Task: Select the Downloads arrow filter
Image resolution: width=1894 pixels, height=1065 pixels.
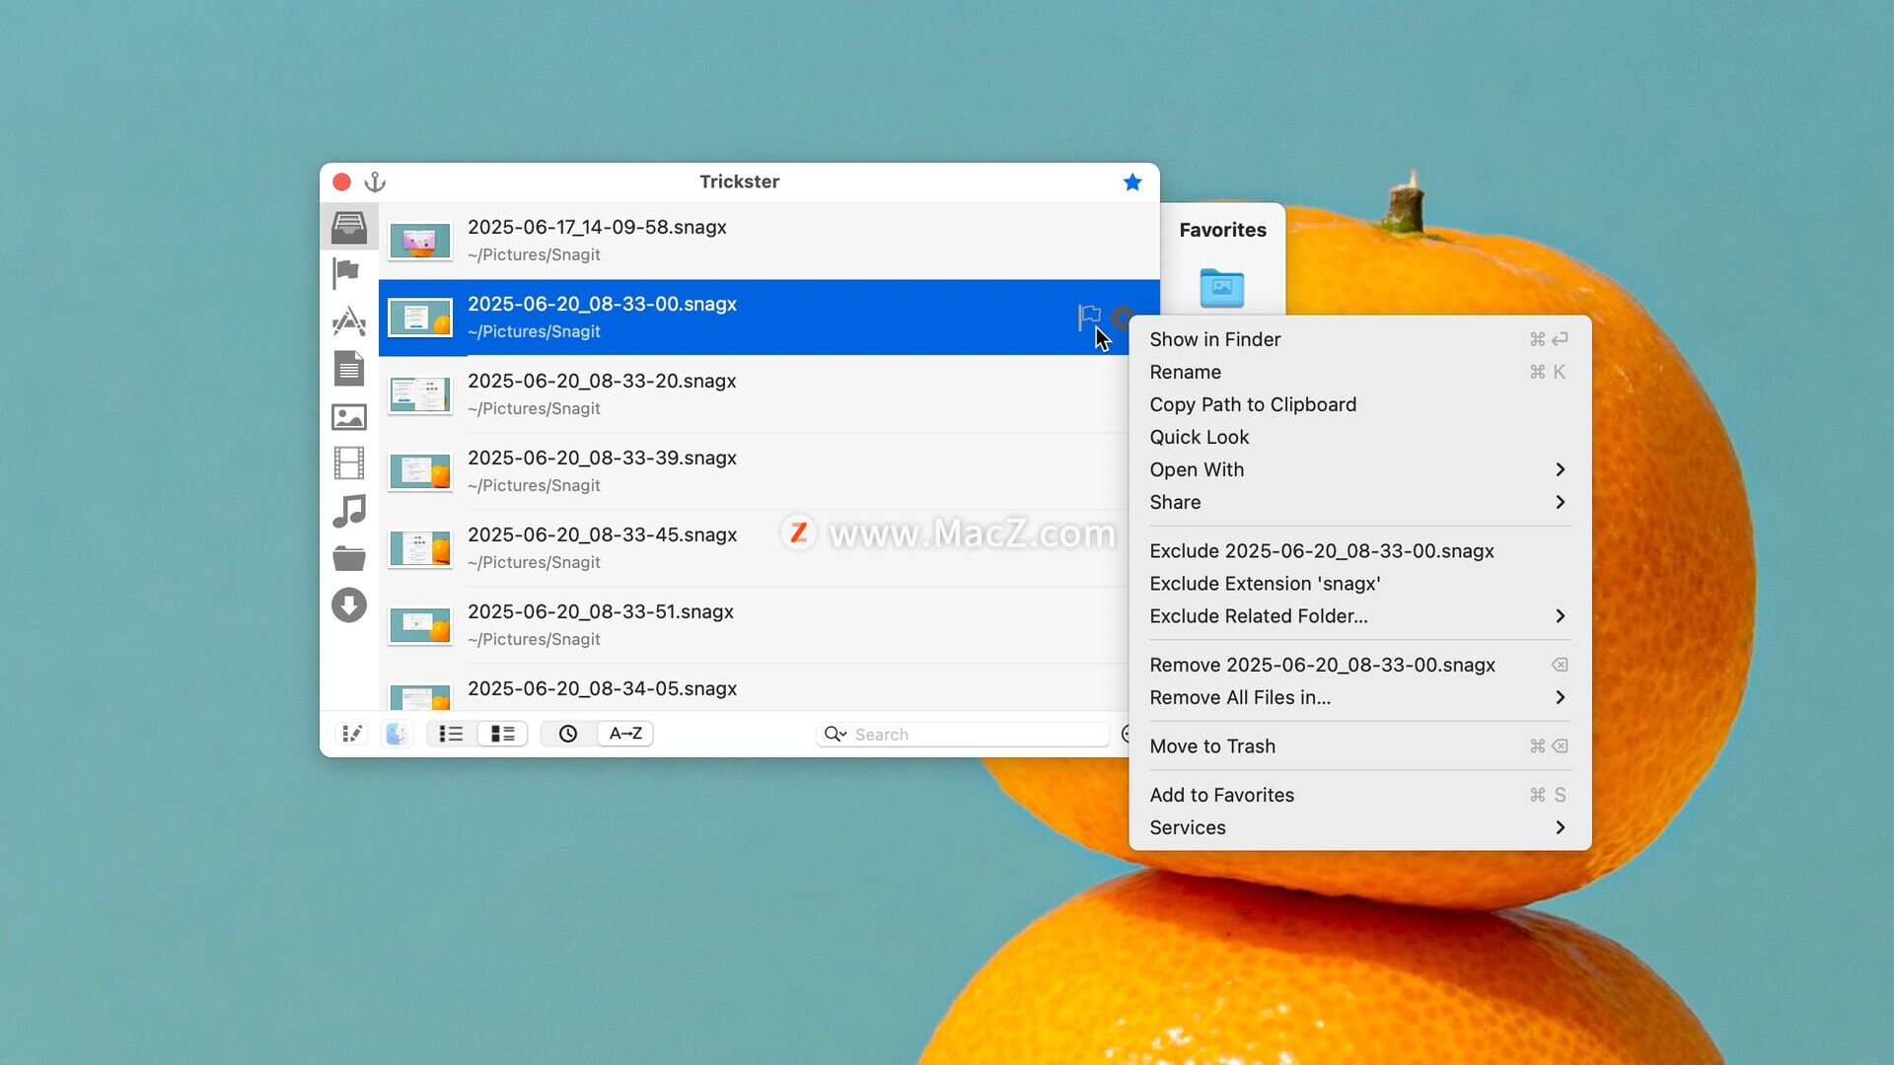Action: [349, 604]
